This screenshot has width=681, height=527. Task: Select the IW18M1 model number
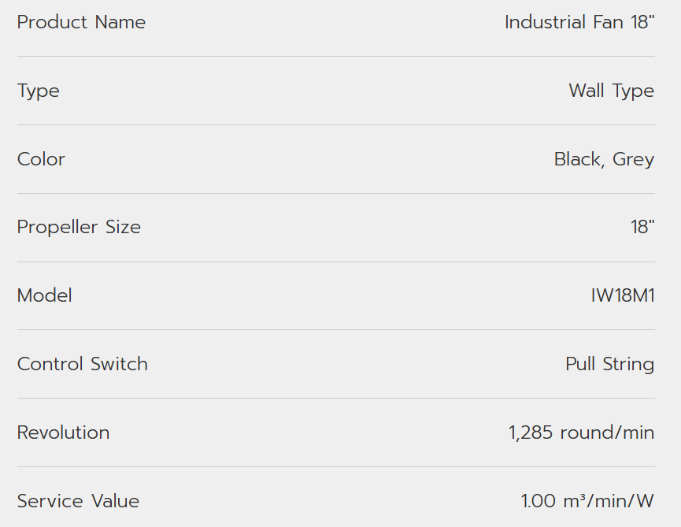point(623,295)
